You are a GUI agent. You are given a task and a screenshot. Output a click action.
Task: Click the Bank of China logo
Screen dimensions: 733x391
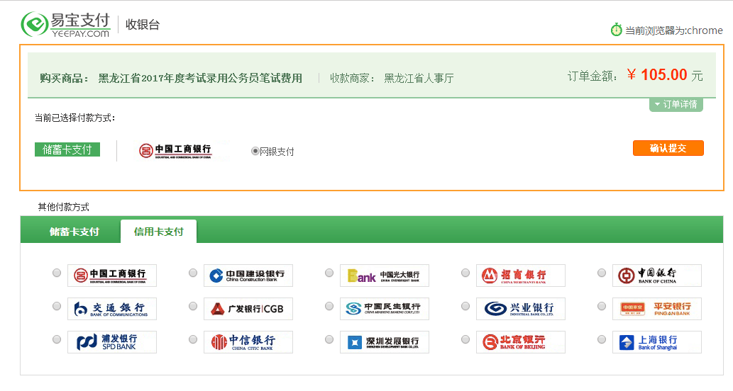(656, 276)
